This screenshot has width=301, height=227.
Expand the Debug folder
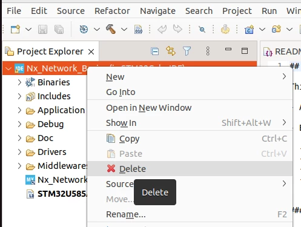19,124
